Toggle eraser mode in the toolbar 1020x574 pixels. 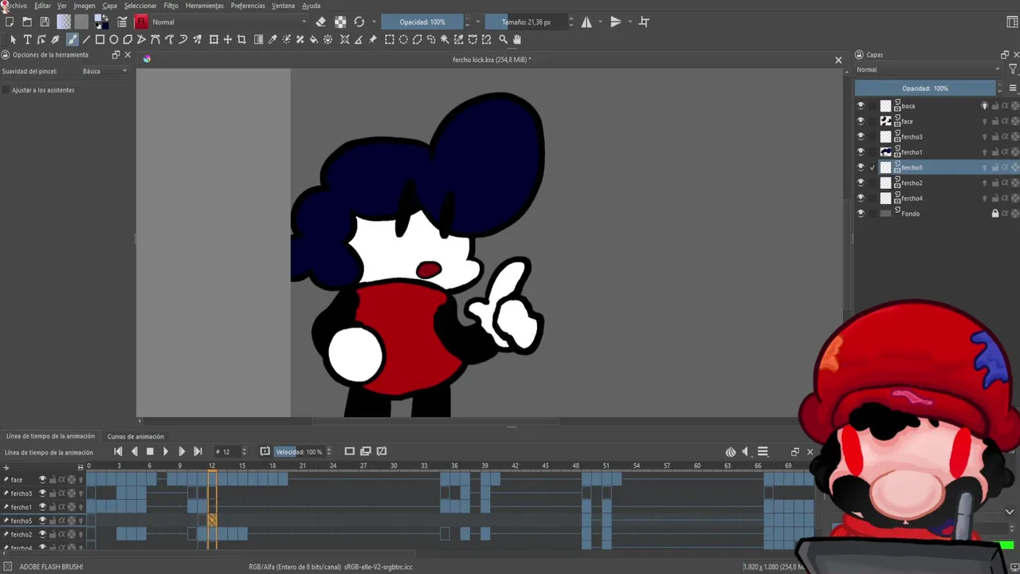point(320,22)
